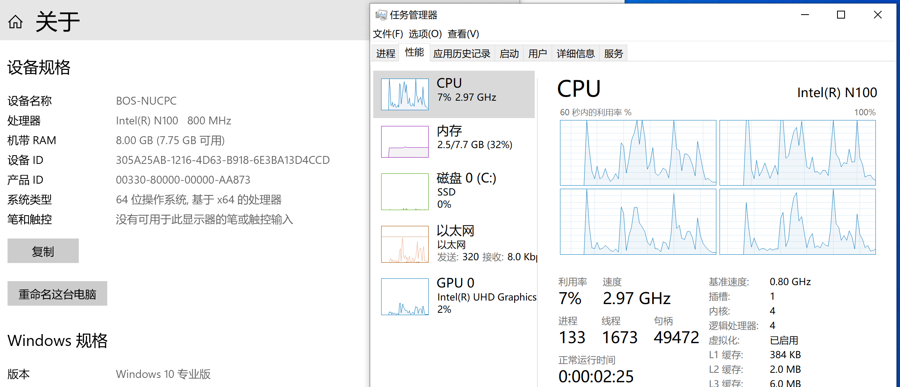Switch to the 启动 tab
Screen dimensions: 900x387
coord(509,53)
